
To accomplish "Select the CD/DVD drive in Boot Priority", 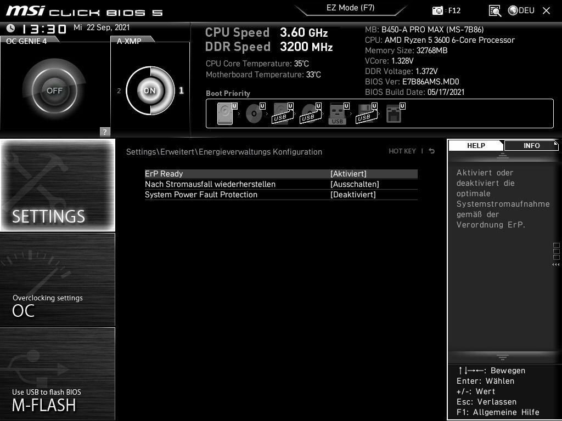I will pyautogui.click(x=253, y=112).
